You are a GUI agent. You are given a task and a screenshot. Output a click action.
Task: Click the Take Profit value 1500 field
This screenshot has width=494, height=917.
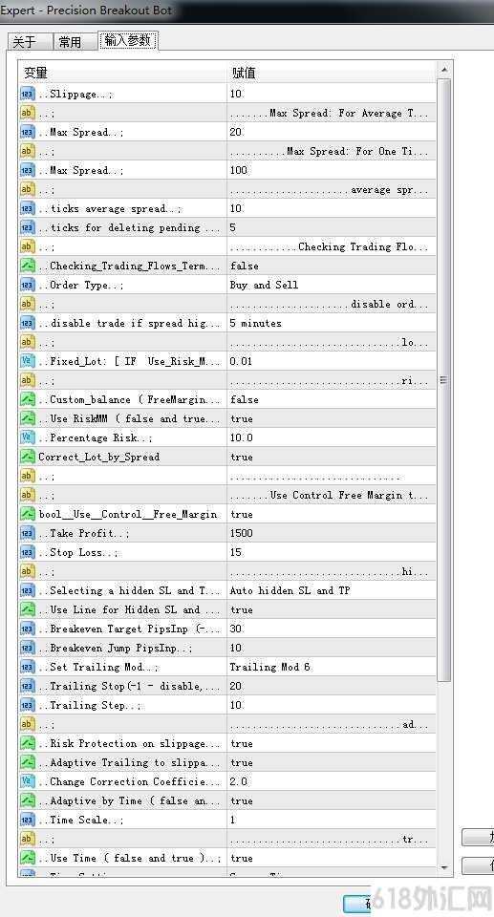[332, 533]
